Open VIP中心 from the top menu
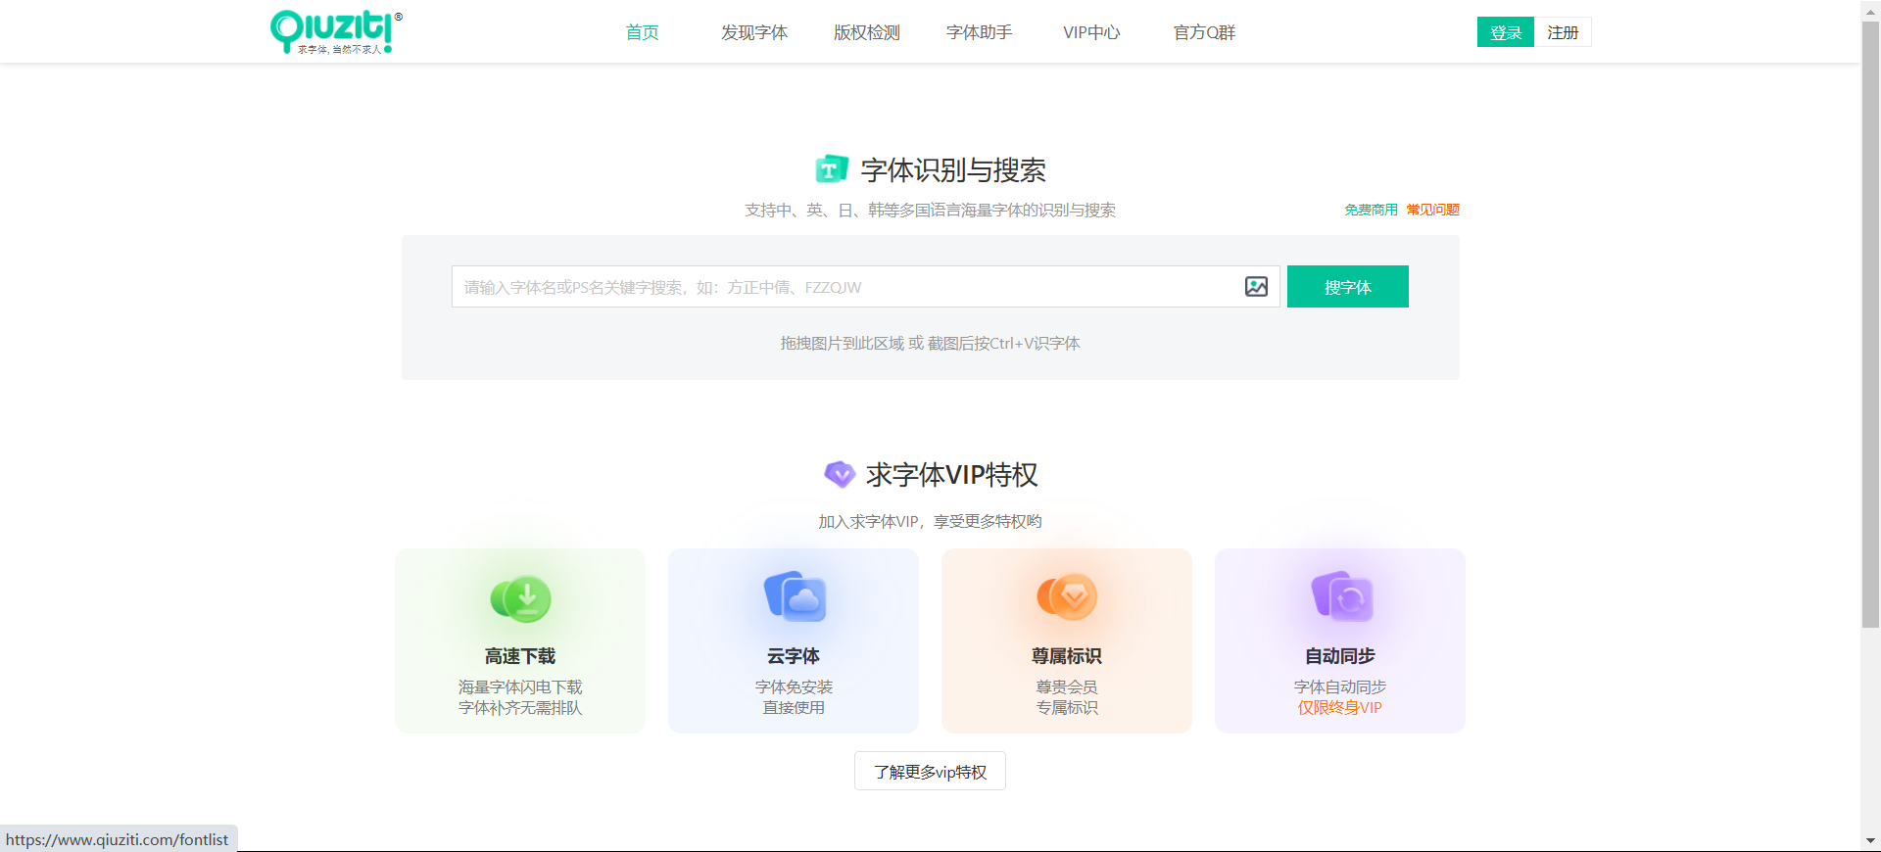Screen dimensions: 1881x852 click(x=1091, y=32)
